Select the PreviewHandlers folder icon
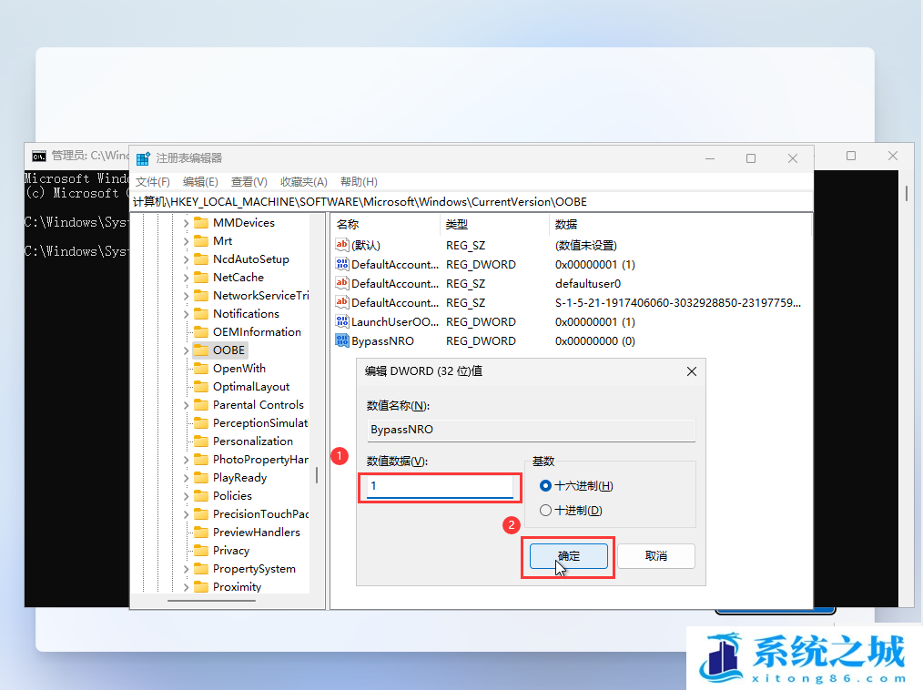The image size is (923, 690). point(201,533)
